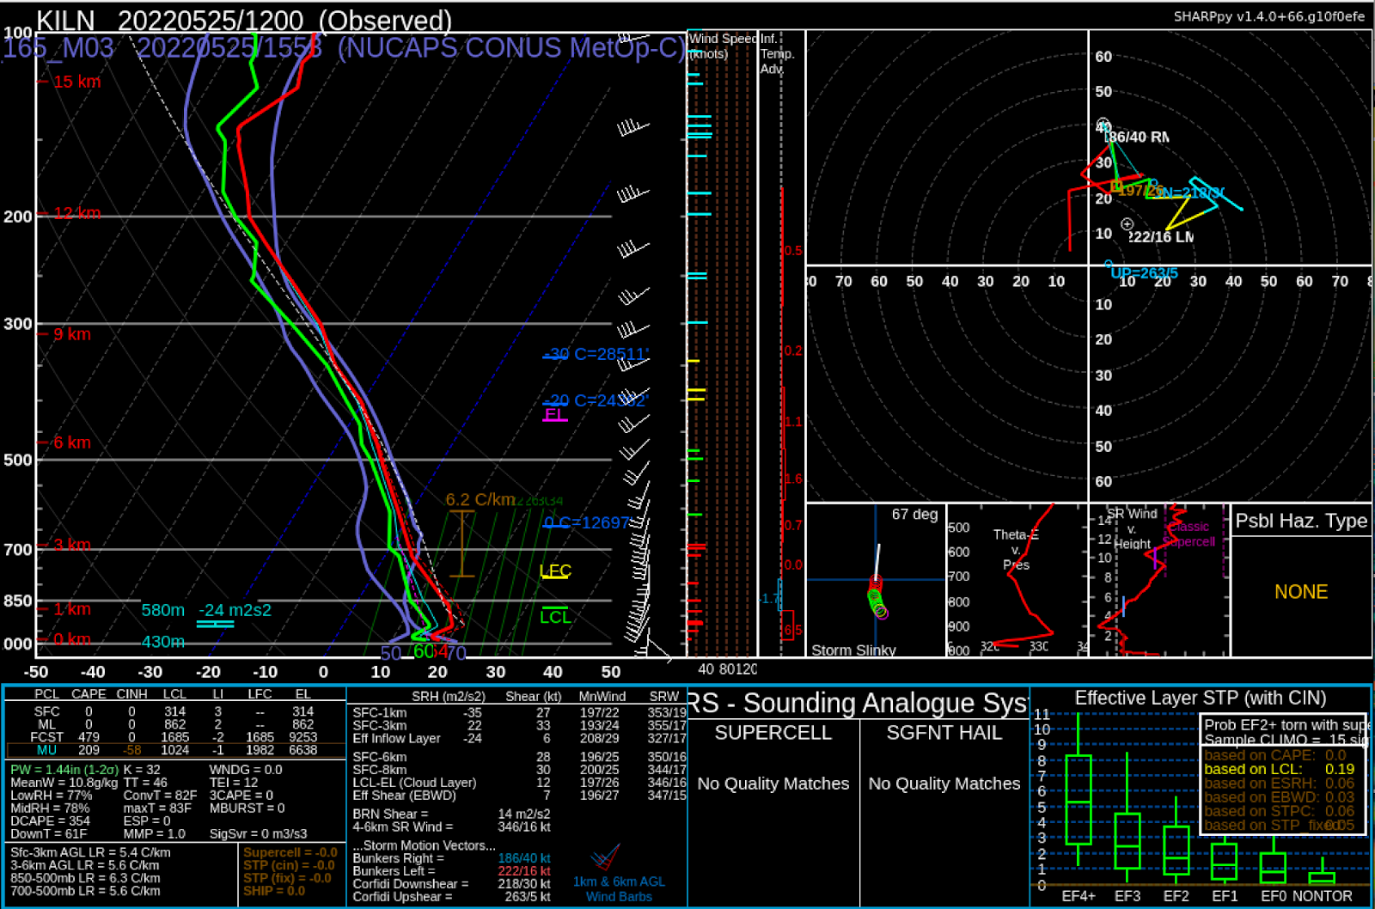Open the SR Wind v. Height inset
This screenshot has height=909, width=1375.
pyautogui.click(x=1159, y=581)
